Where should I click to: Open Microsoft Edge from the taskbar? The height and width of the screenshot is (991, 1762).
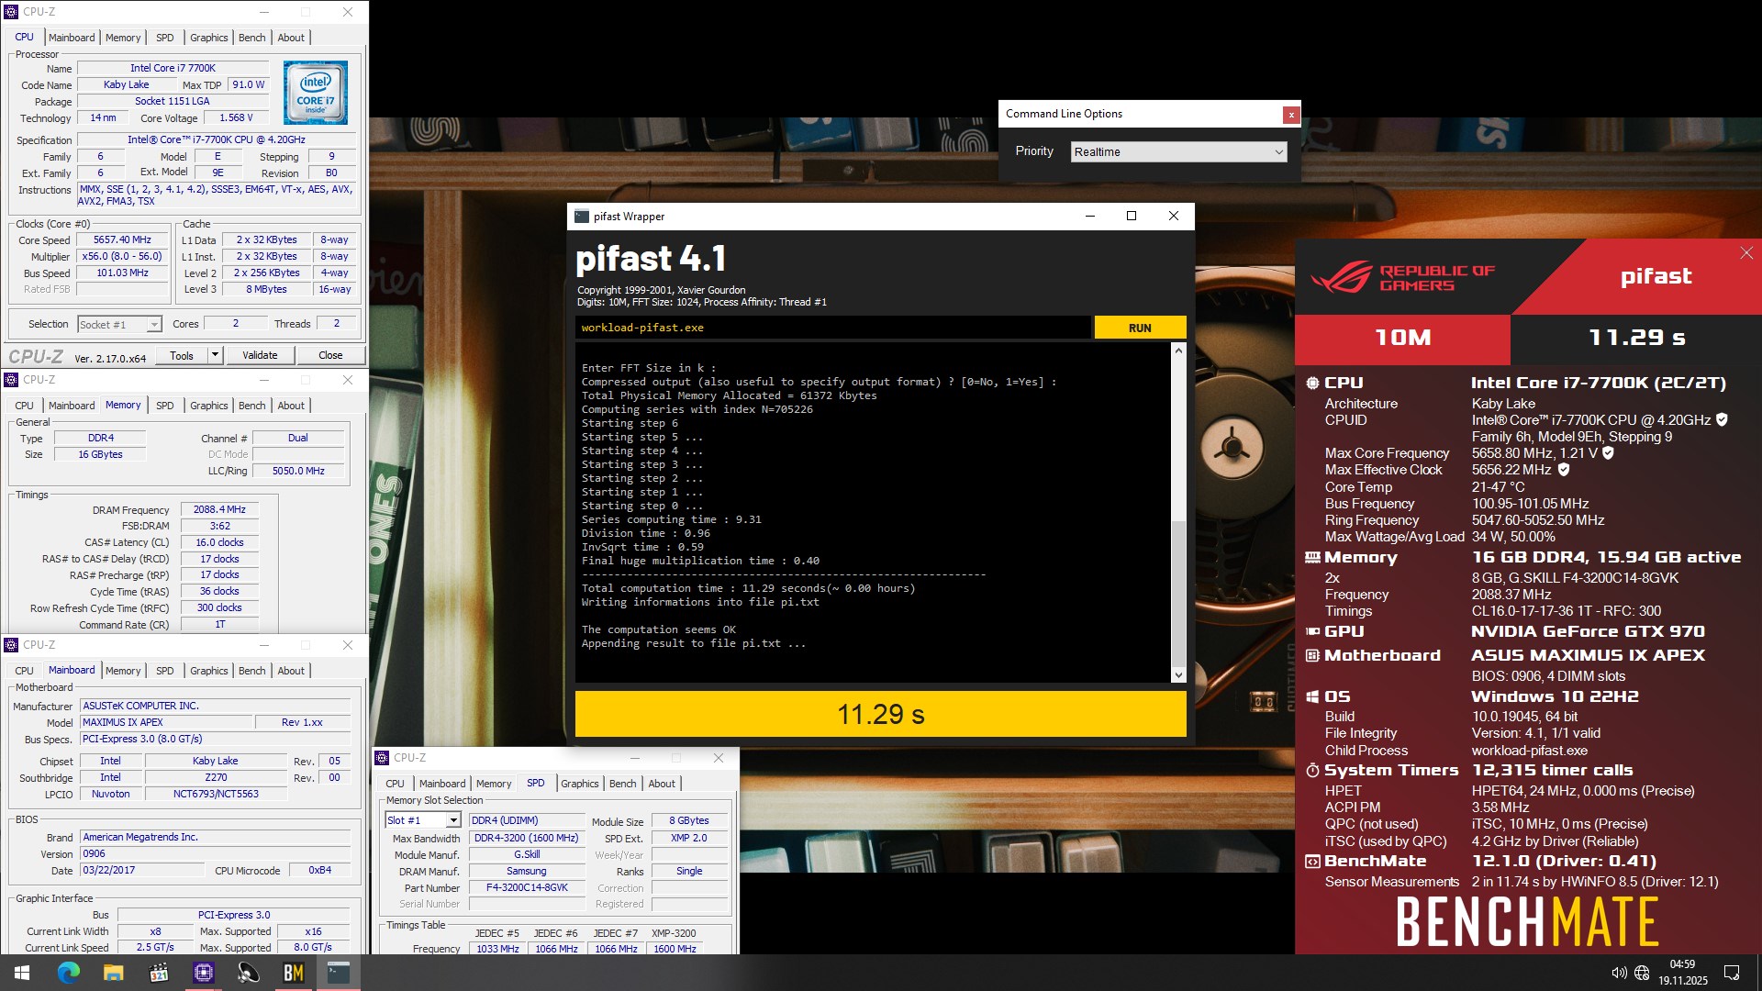(x=68, y=973)
